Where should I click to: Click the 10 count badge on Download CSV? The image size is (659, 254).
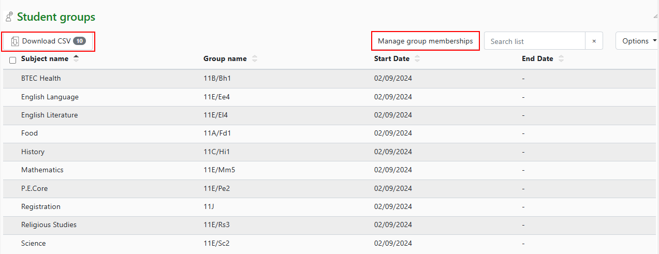tap(79, 41)
